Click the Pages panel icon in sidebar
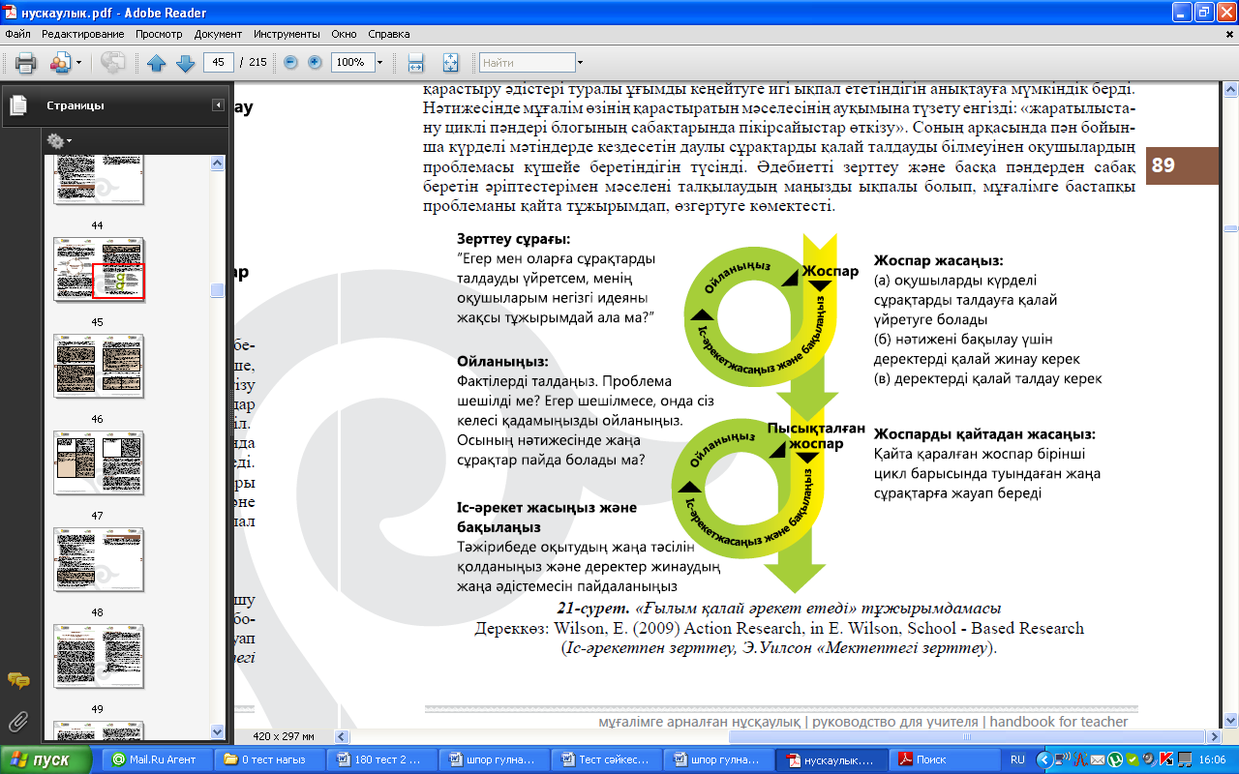 (17, 105)
